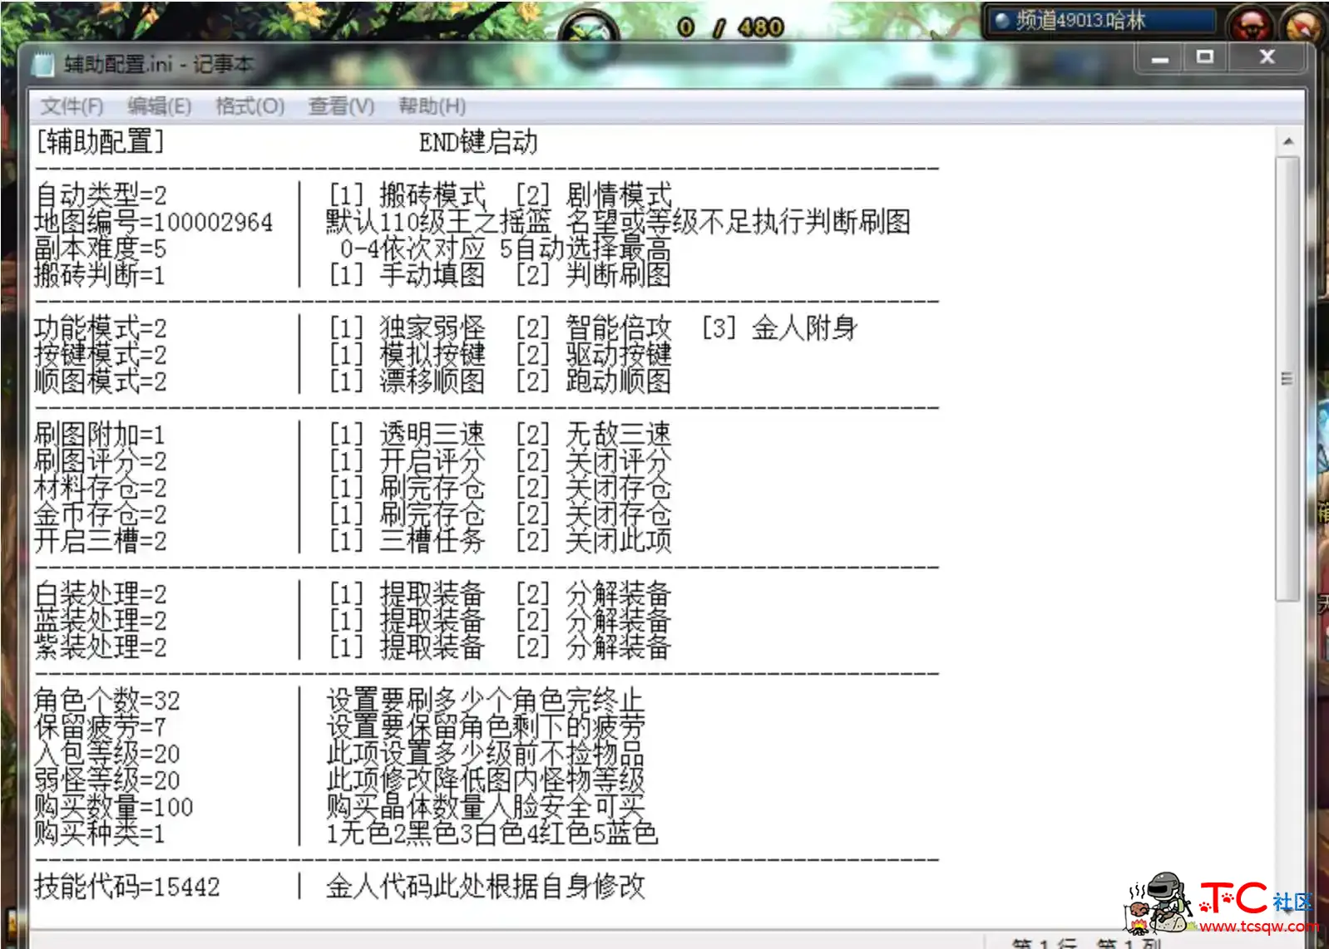The height and width of the screenshot is (949, 1329).
Task: Click the line 紫装处理=2
Action: coord(101,647)
